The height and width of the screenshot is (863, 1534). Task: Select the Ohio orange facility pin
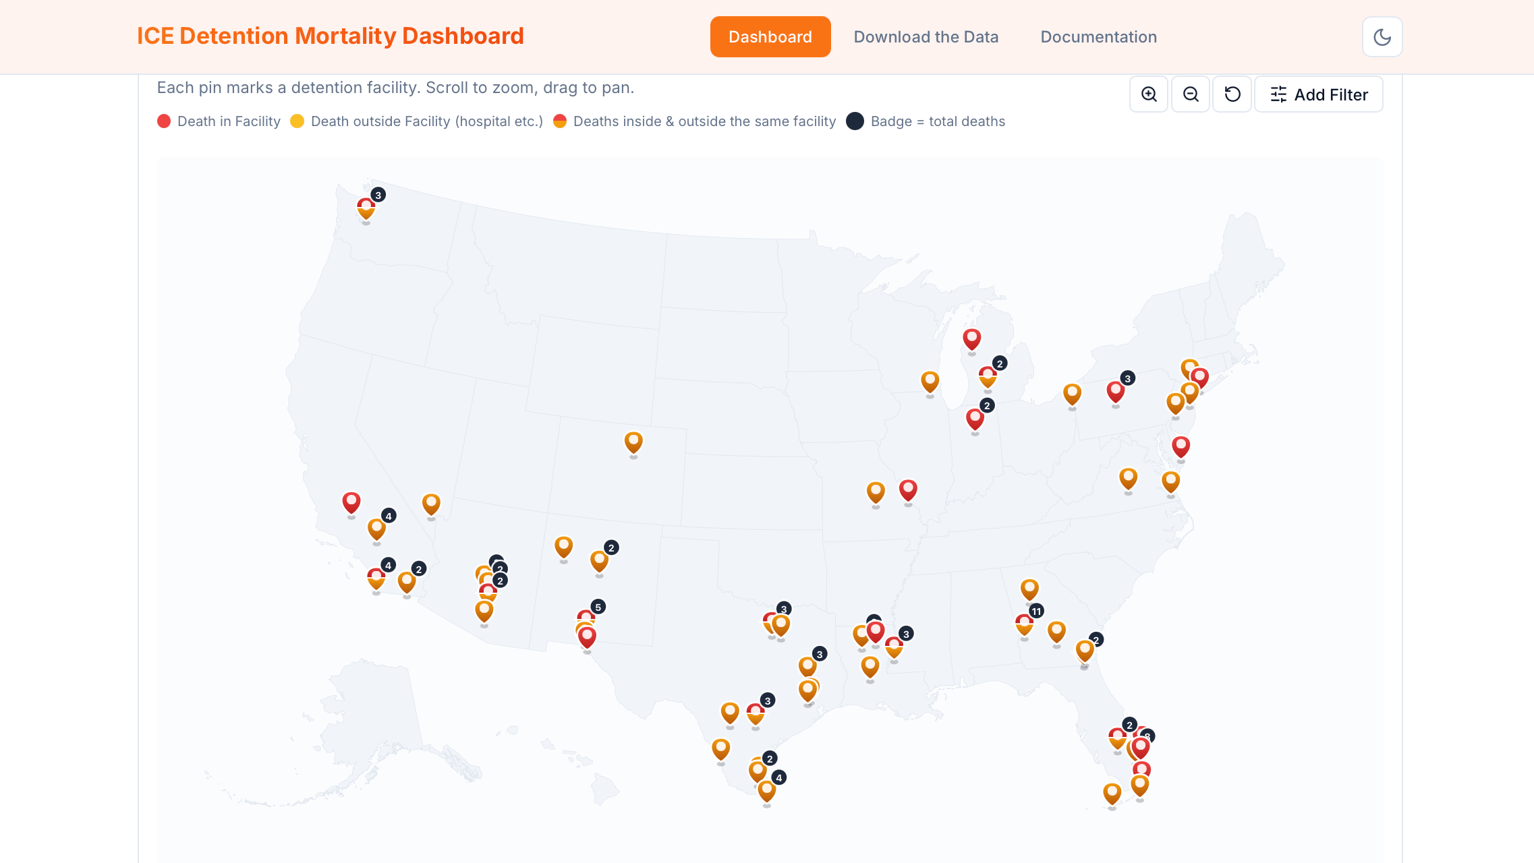(x=1072, y=394)
